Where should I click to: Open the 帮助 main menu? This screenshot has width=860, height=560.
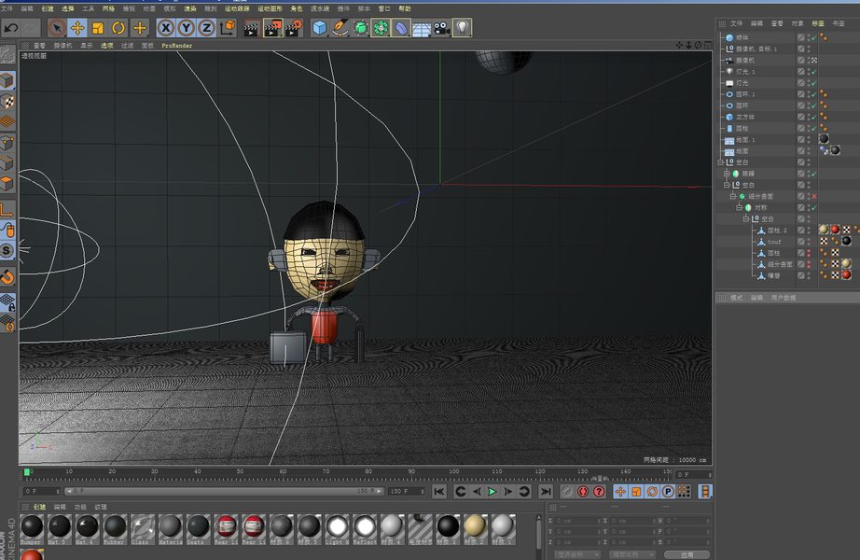[405, 8]
